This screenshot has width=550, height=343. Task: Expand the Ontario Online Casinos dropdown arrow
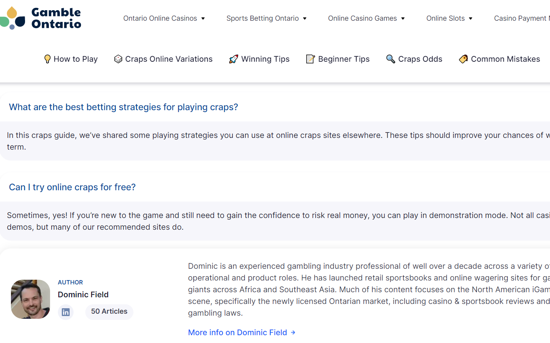203,18
